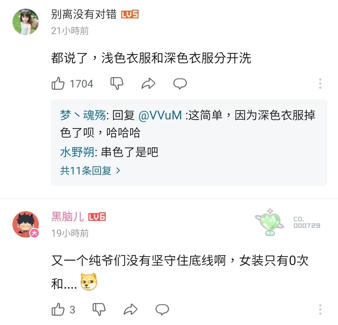
Task: Open profile of replier 梦丶魂殇
Action: pos(83,115)
